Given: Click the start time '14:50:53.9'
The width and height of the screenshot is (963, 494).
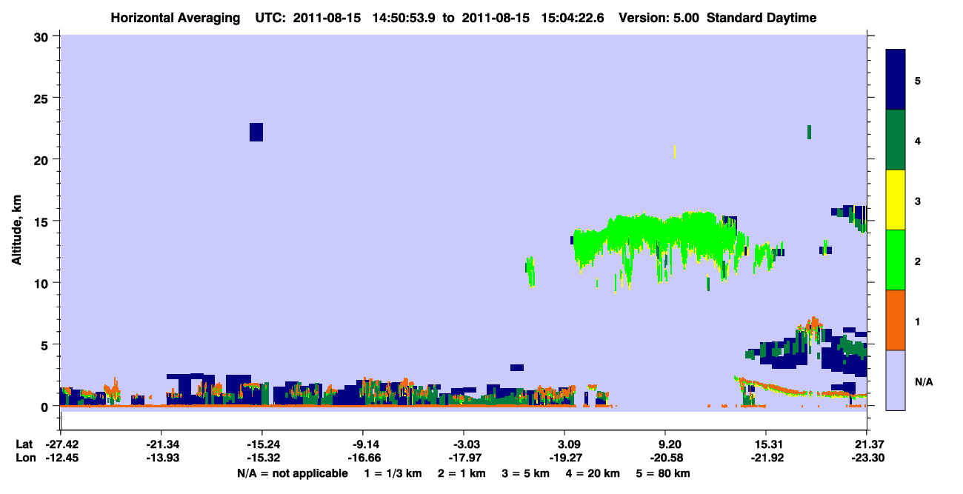Looking at the screenshot, I should tap(405, 18).
